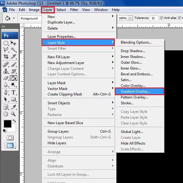183x183 pixels.
Task: Open the Help menu
Action: point(116,10)
